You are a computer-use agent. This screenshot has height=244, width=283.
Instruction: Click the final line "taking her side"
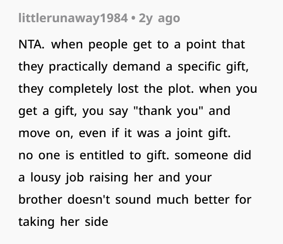pyautogui.click(x=63, y=221)
